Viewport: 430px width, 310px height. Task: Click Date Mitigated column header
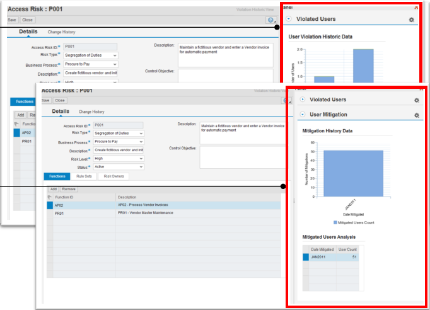(x=322, y=250)
